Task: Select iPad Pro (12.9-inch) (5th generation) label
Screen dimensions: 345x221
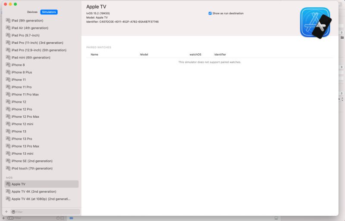Action: click(39, 50)
